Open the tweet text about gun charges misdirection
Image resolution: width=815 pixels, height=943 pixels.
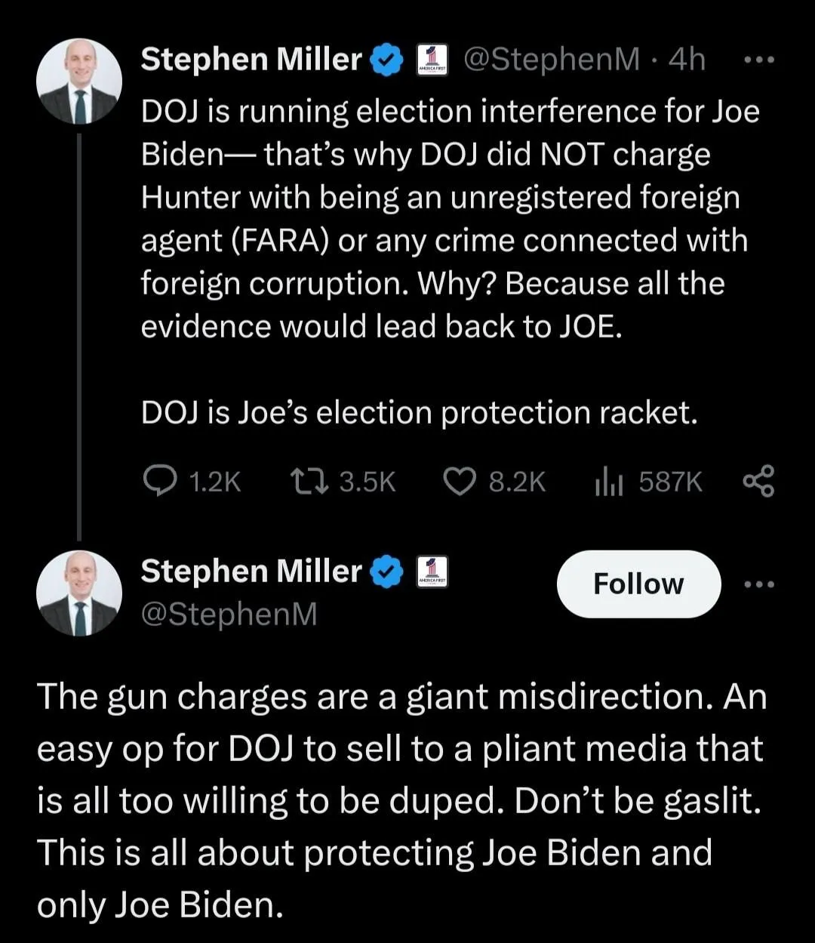tap(400, 800)
